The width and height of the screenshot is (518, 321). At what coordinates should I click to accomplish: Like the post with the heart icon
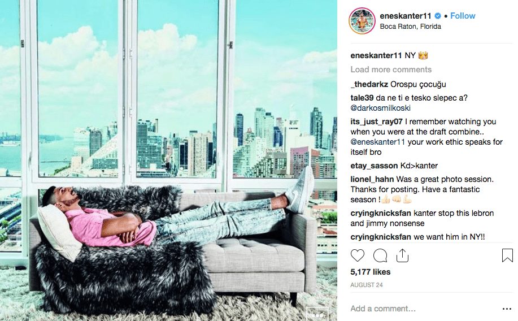[x=358, y=255]
